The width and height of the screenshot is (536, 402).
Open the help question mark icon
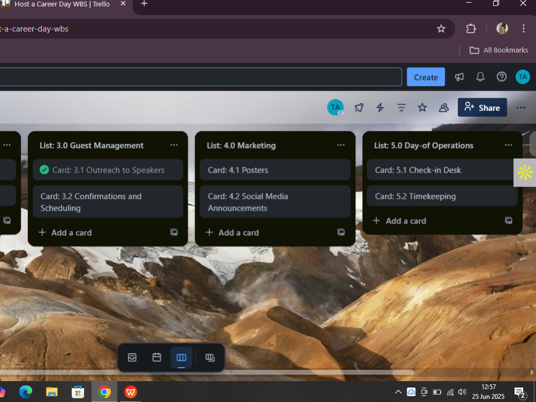tap(502, 77)
